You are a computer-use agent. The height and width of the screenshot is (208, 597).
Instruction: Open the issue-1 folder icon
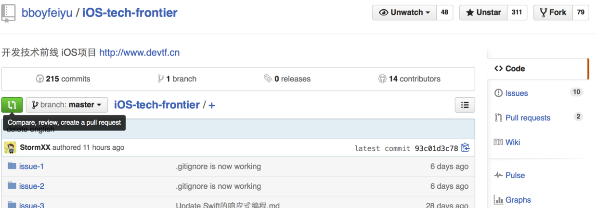(x=12, y=166)
